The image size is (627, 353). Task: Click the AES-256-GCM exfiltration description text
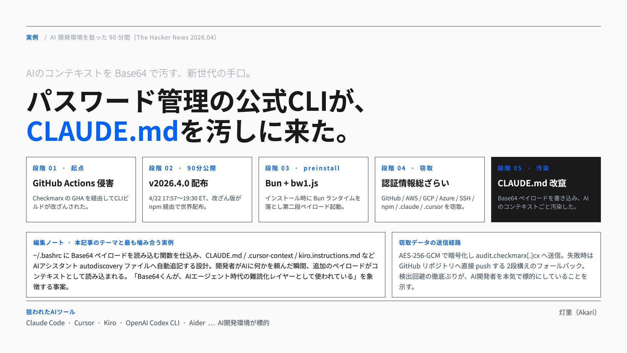(496, 271)
